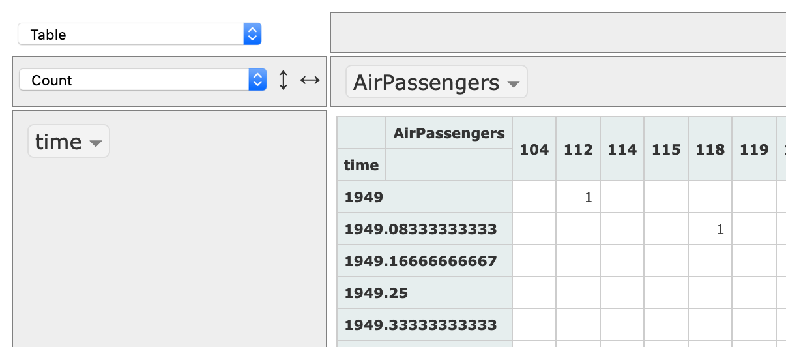Expand the AirPassengers attribute filter triangle
This screenshot has width=786, height=347.
pyautogui.click(x=514, y=84)
